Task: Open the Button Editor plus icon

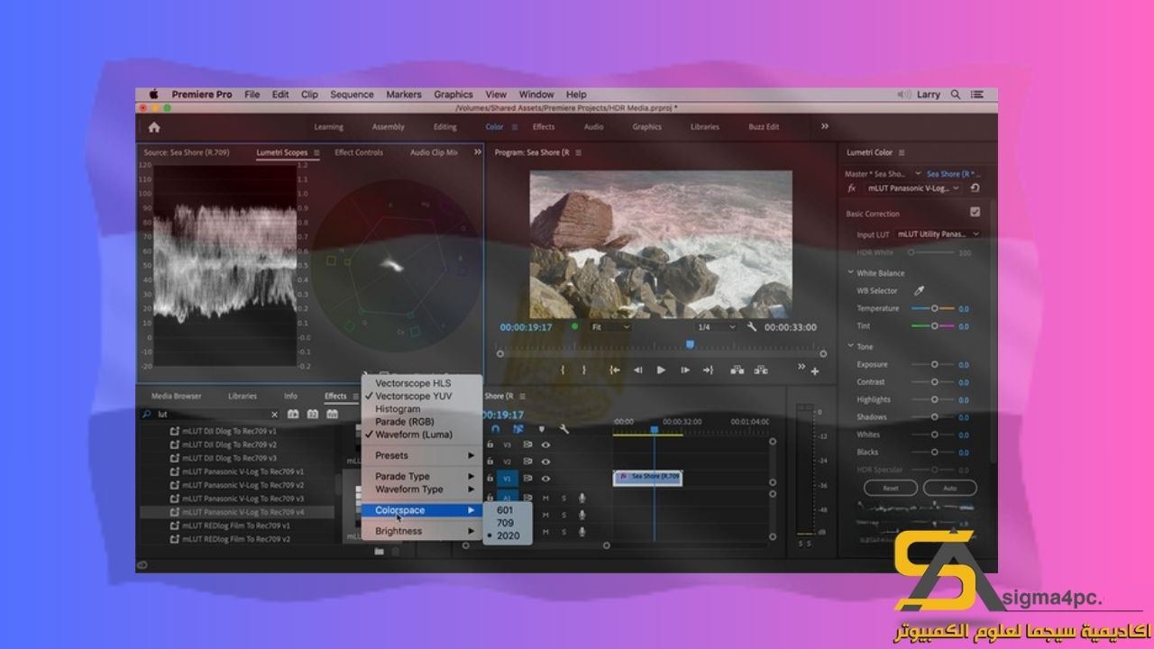Action: 815,371
